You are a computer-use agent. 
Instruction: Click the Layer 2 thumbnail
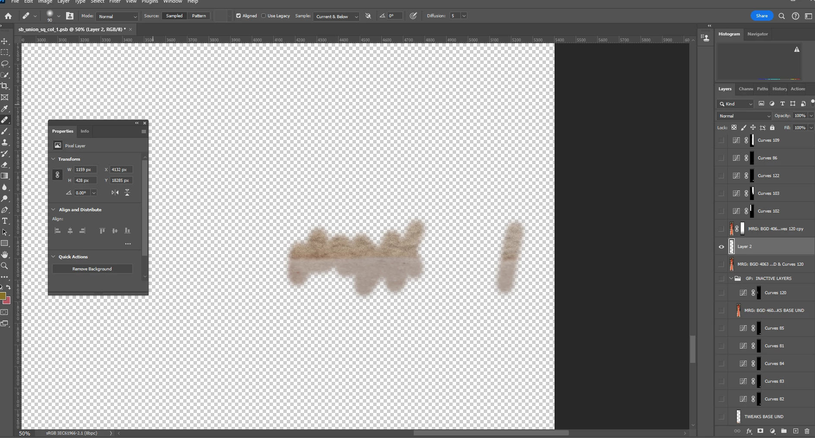coord(732,247)
